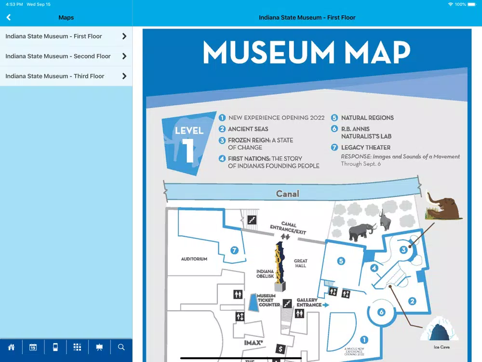The height and width of the screenshot is (362, 482).
Task: Tap the presentation easel icon
Action: pyautogui.click(x=99, y=347)
